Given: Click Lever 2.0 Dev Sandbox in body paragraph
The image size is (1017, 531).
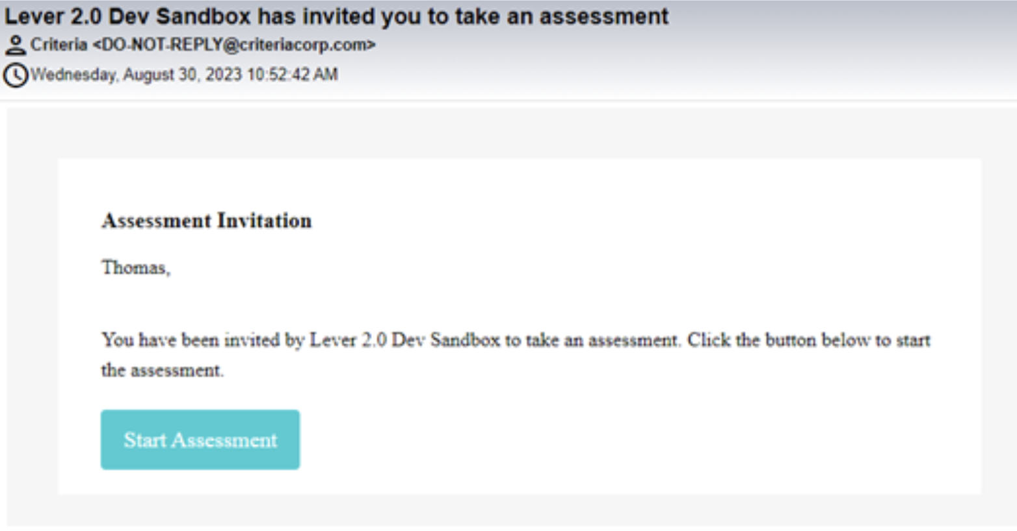Looking at the screenshot, I should 404,340.
